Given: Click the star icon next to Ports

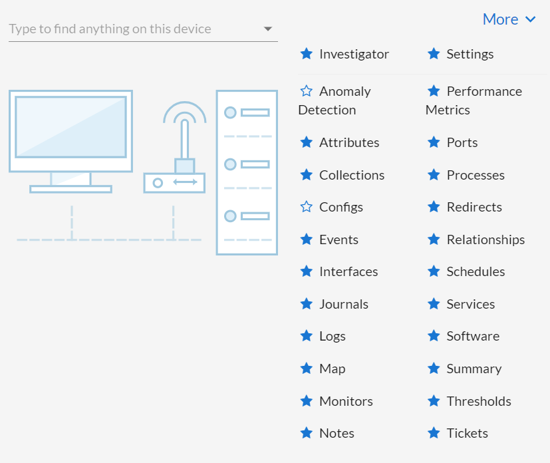Looking at the screenshot, I should [x=434, y=142].
